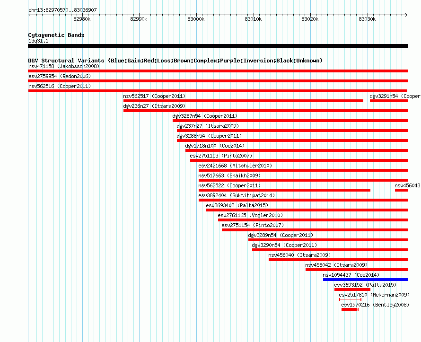Click the 82980k ruler tick label
This screenshot has height=342, width=421.
click(82, 19)
